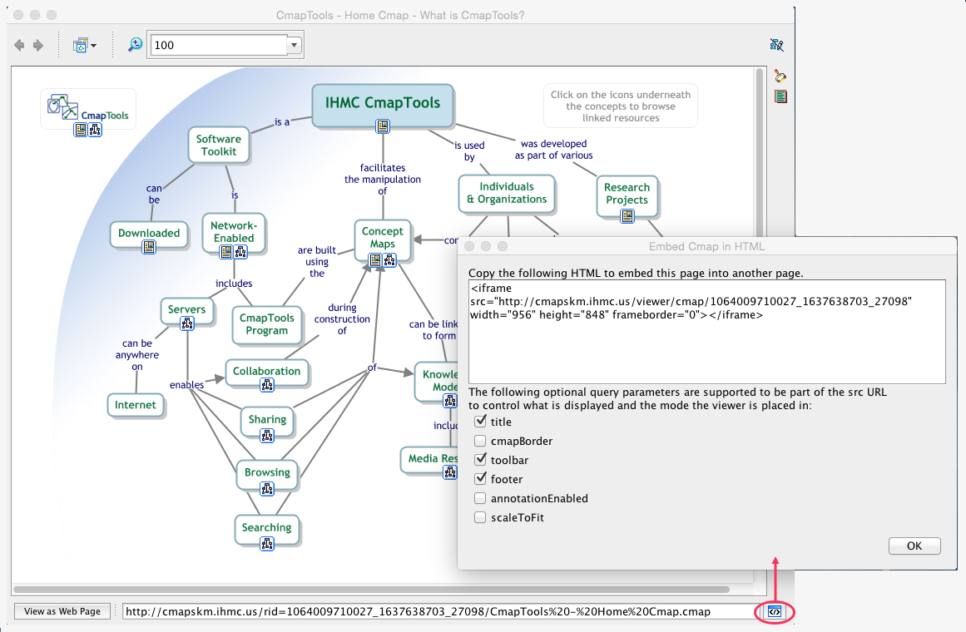The image size is (966, 632).
Task: Uncheck the footer checkbox
Action: [481, 479]
